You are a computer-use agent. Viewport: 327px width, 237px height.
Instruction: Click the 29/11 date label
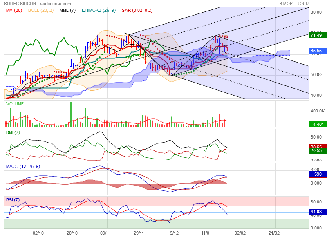coord(139,233)
